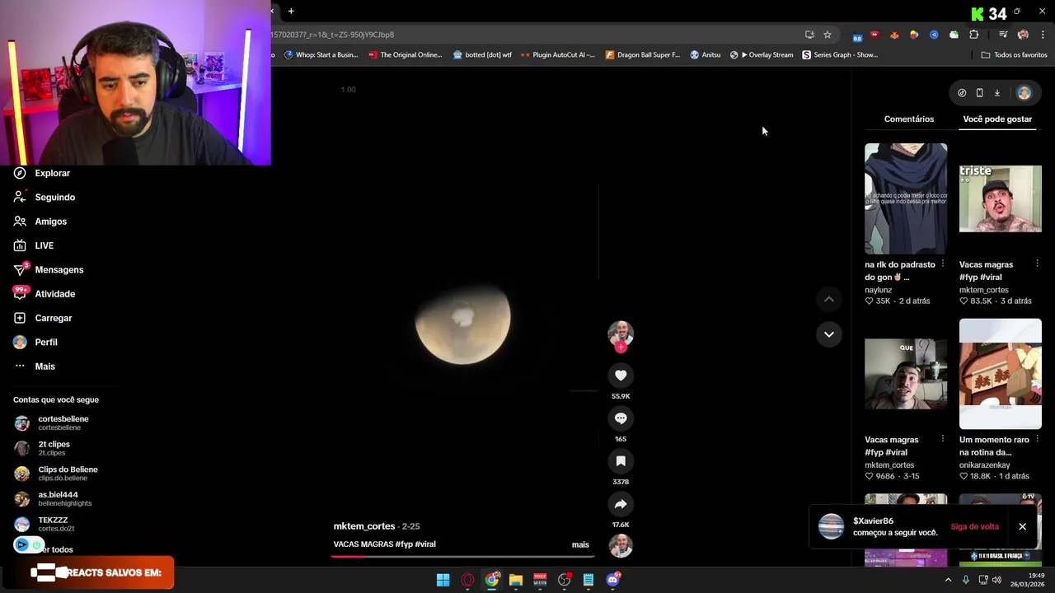Share the video using the arrow icon

point(621,504)
